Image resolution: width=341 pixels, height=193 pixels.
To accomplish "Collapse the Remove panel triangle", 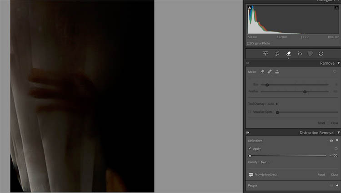I will (339, 63).
